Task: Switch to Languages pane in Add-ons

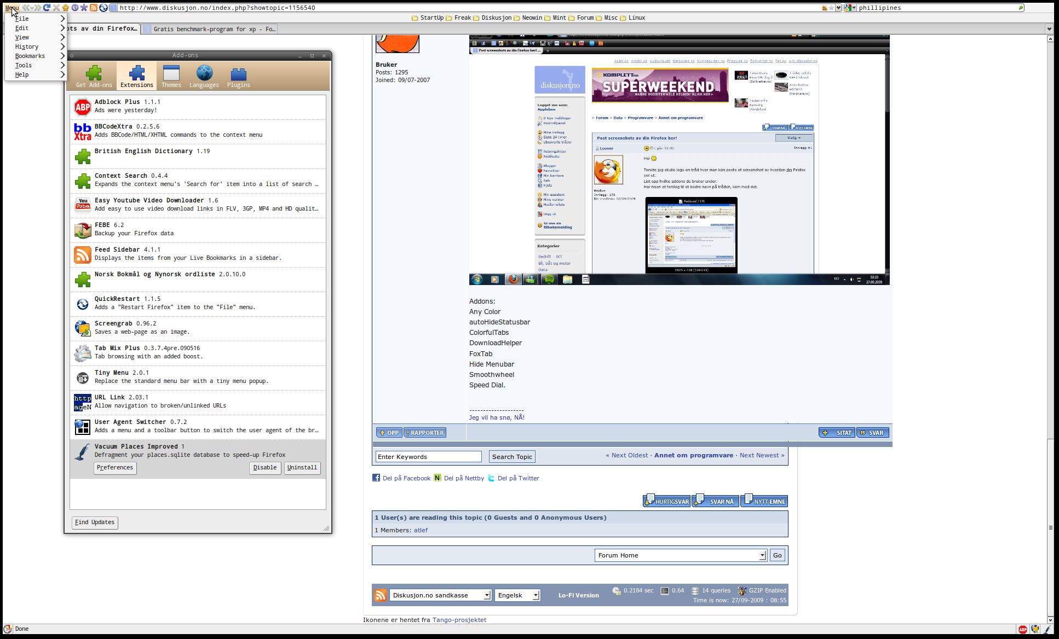Action: pos(204,76)
